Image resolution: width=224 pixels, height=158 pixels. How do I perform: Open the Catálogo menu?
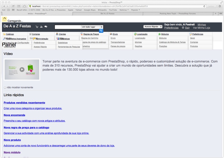click(x=10, y=34)
